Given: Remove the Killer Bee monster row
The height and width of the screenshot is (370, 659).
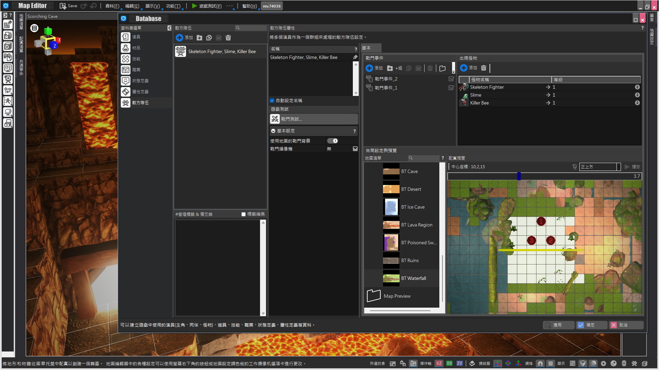Looking at the screenshot, I should coord(637,103).
